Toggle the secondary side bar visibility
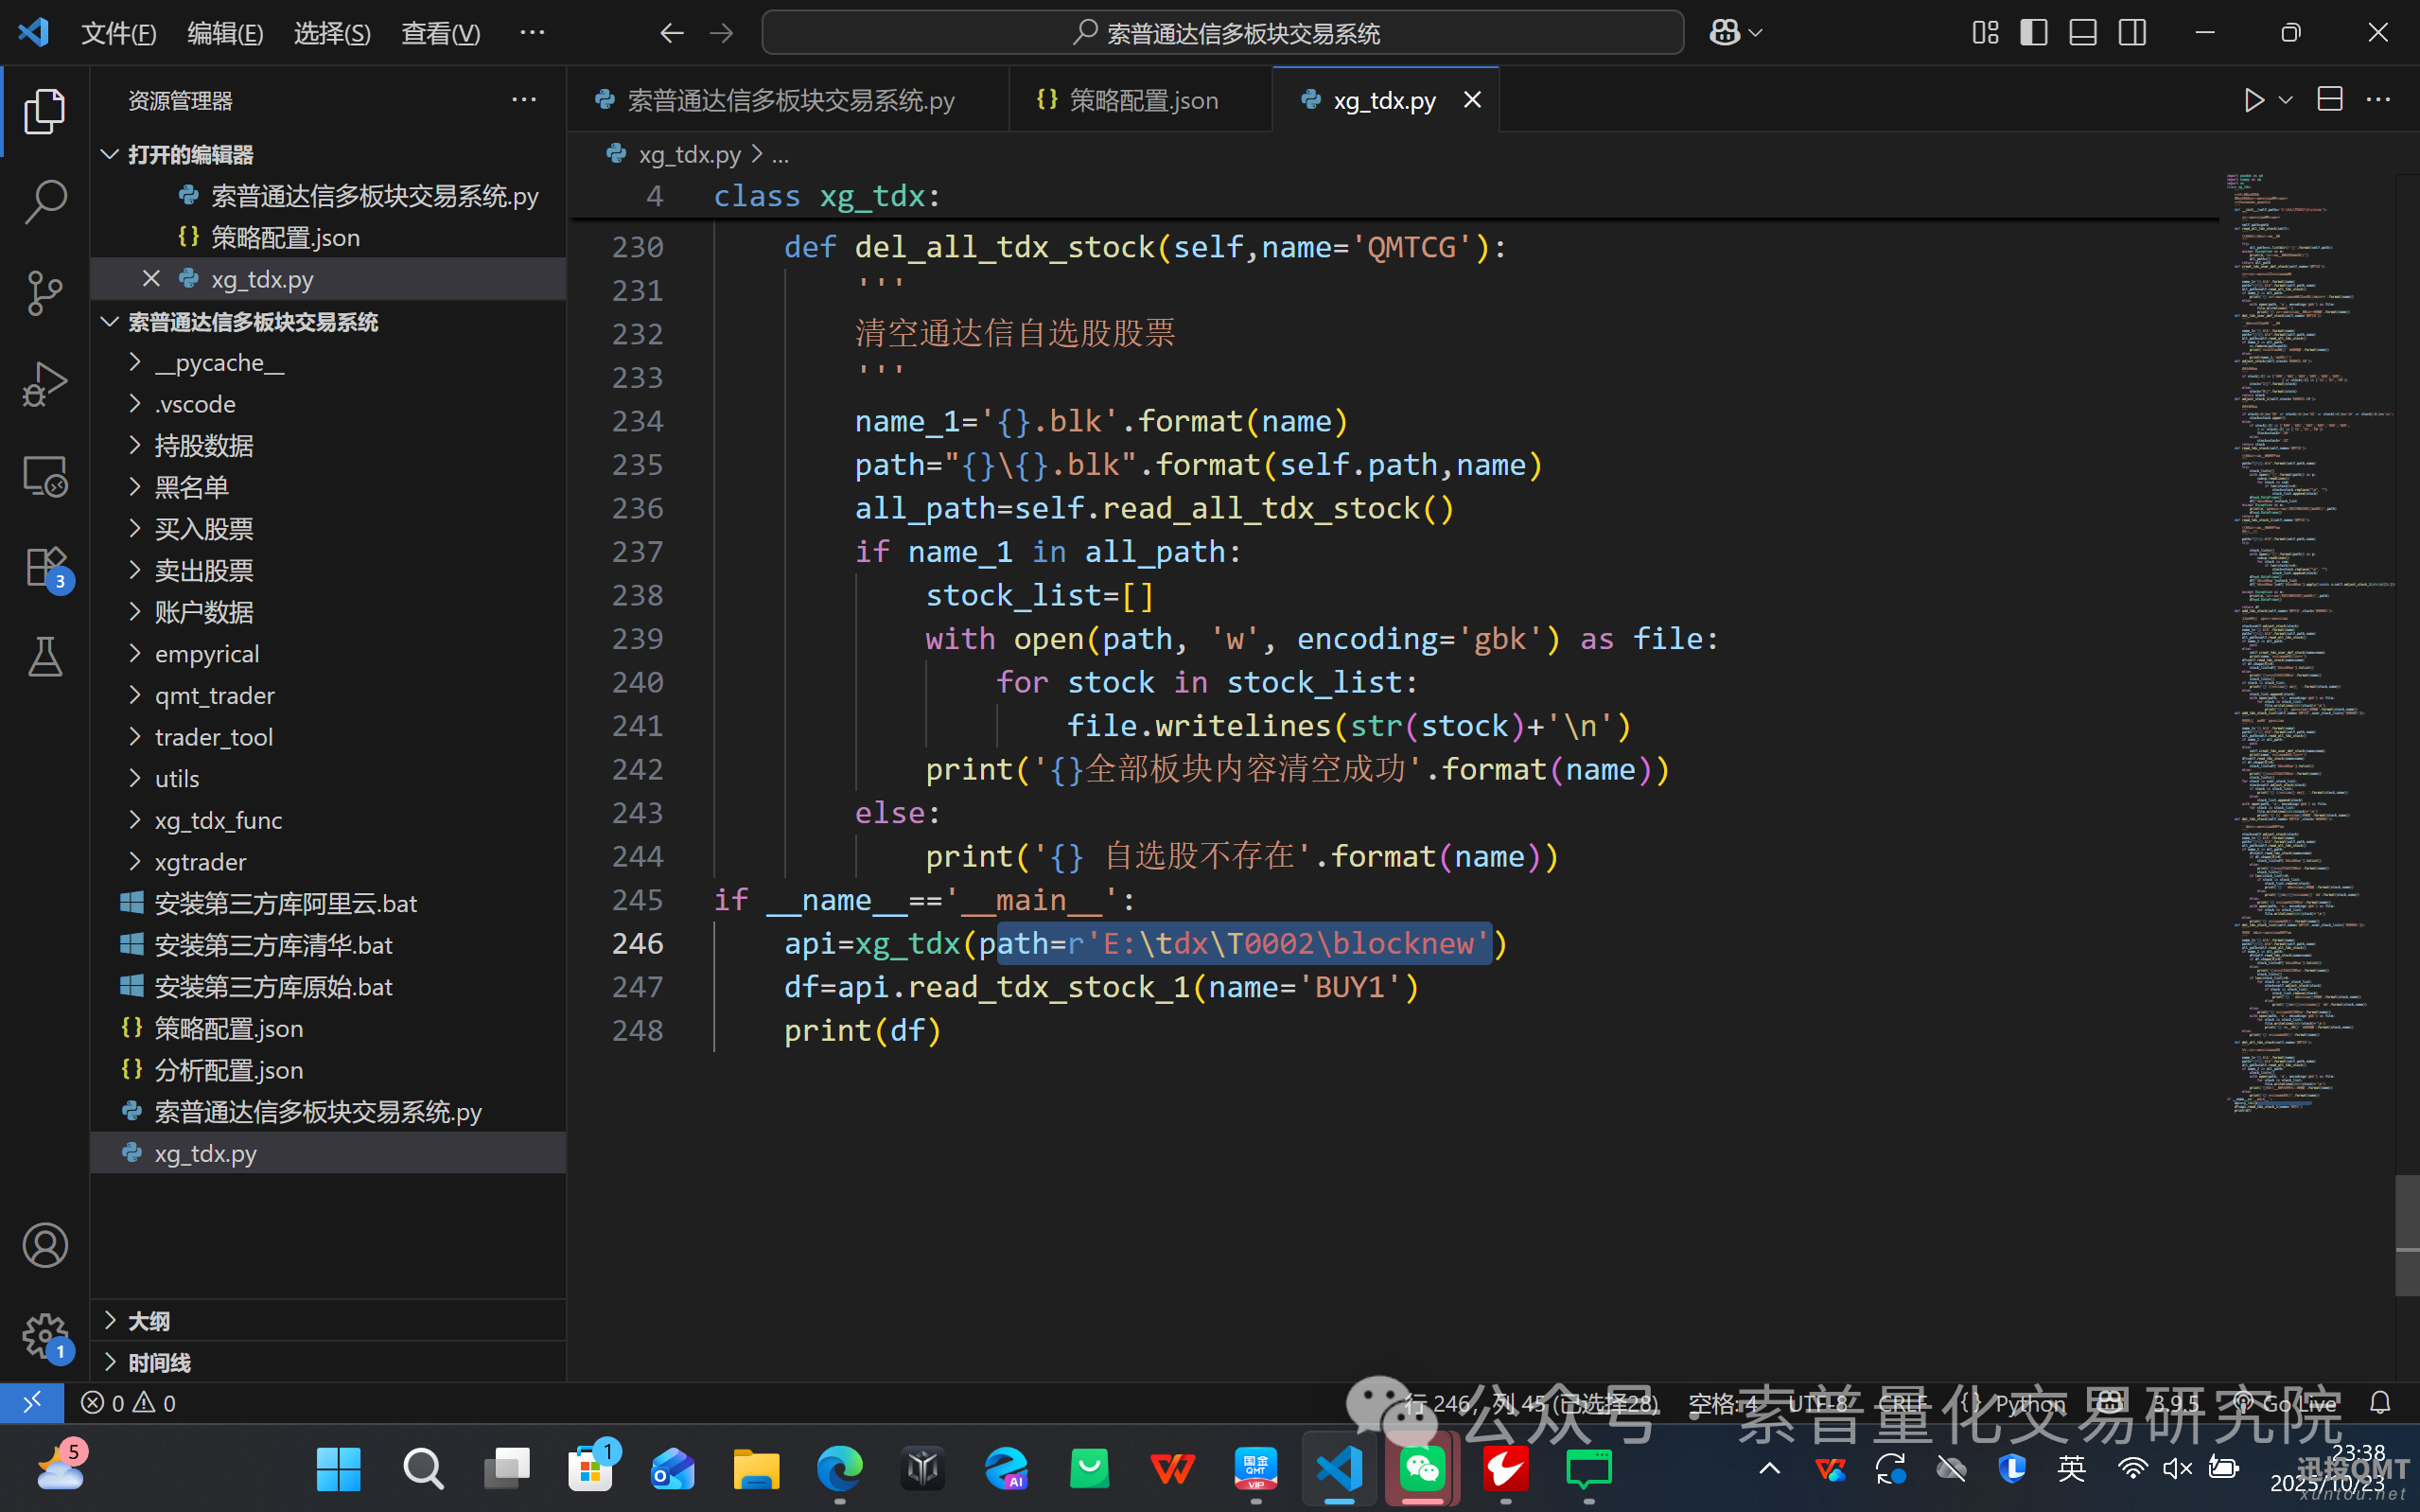Viewport: 2420px width, 1512px height. (2131, 33)
